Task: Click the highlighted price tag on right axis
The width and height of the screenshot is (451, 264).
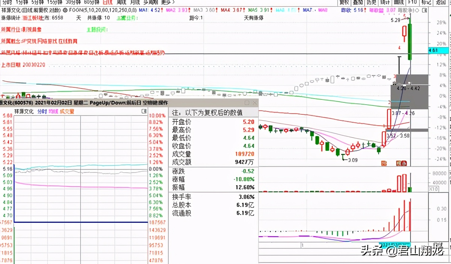Action: click(439, 50)
